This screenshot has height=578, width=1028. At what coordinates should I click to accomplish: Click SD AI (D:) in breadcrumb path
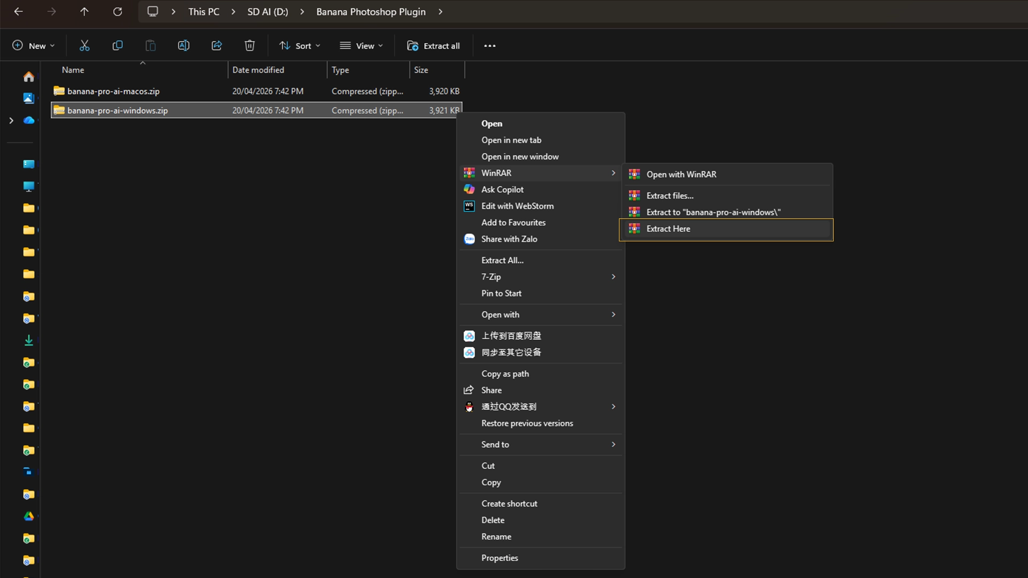click(267, 11)
